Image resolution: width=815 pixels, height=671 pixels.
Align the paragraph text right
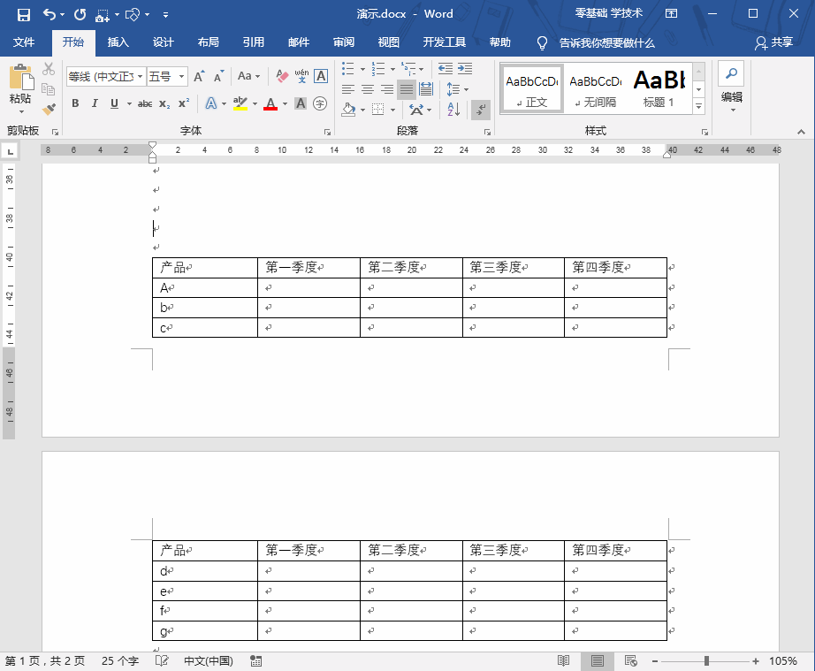coord(387,89)
